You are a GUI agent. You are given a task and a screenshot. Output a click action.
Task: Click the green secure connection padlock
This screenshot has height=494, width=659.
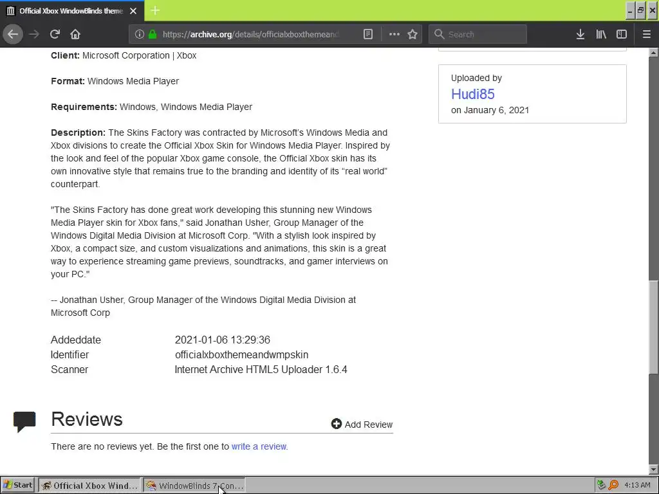pos(153,34)
